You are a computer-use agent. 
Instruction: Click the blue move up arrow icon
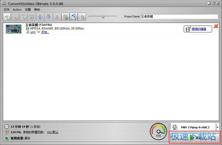point(40,17)
